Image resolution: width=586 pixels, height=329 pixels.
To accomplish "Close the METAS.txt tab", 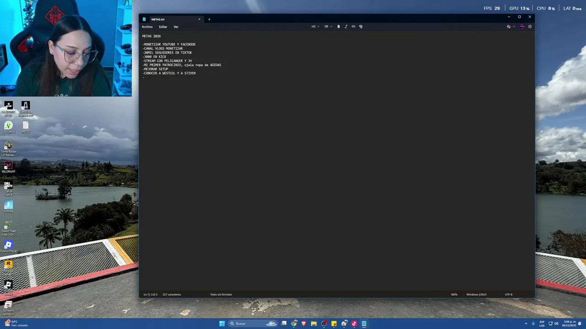I will pos(199,19).
